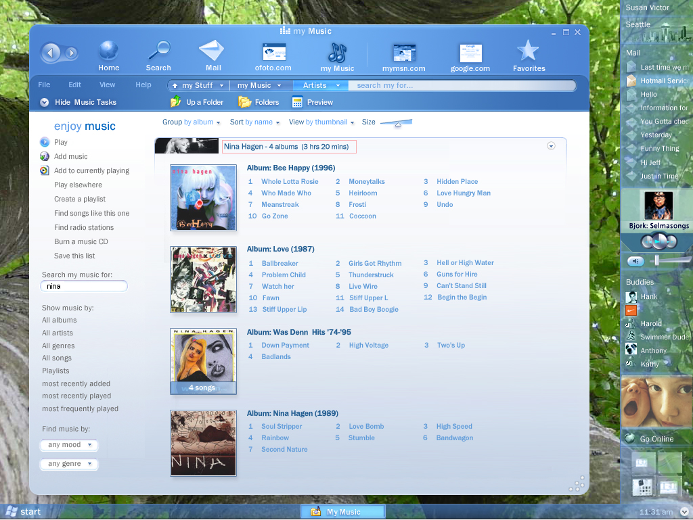Open the mymsn.com shortcut
This screenshot has width=693, height=520.
[x=404, y=53]
